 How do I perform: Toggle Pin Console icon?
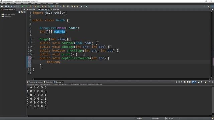tap(199, 82)
